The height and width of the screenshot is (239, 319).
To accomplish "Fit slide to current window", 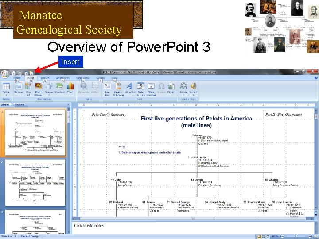I will pyautogui.click(x=315, y=236).
